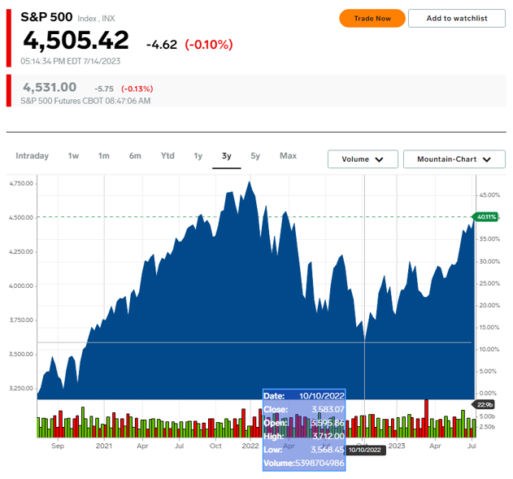Click the 10/10/2022 date label

365,450
